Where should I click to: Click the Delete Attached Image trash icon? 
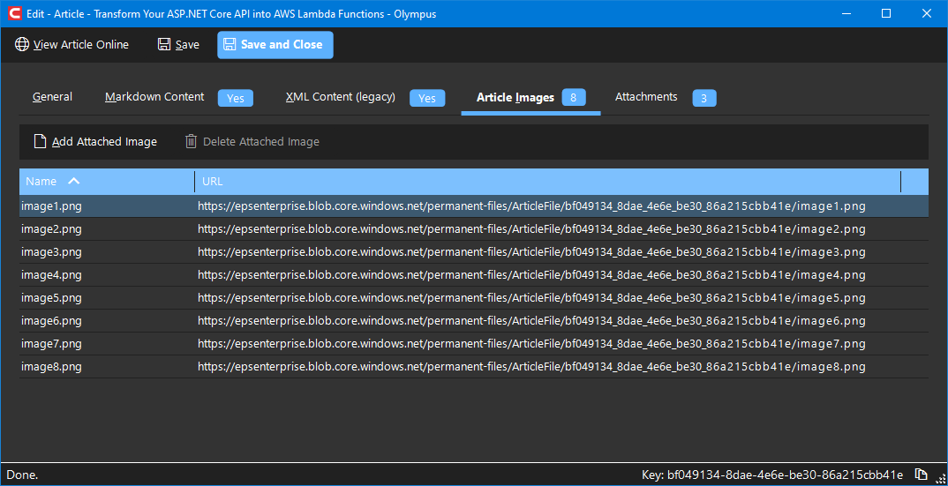point(191,141)
